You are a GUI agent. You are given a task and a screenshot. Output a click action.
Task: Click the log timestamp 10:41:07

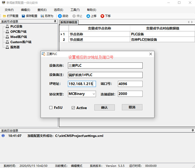[x=15, y=136]
